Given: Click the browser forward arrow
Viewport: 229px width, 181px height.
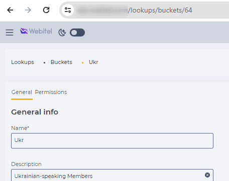Looking at the screenshot, I should pos(28,10).
